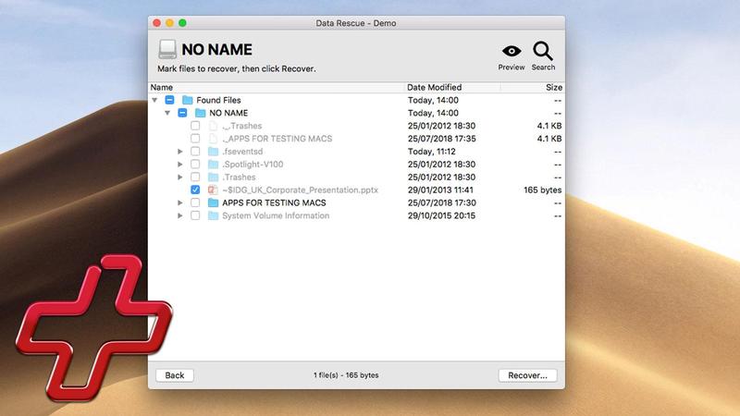Open the Preview eye icon
The image size is (740, 416).
(512, 51)
